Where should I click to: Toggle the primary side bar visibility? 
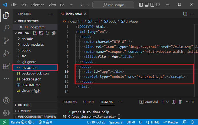pos(141,5)
